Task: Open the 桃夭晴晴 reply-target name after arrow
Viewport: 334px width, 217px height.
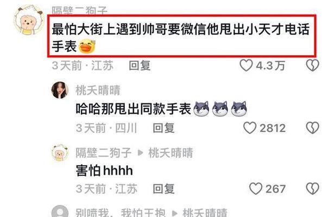Action: (x=171, y=153)
